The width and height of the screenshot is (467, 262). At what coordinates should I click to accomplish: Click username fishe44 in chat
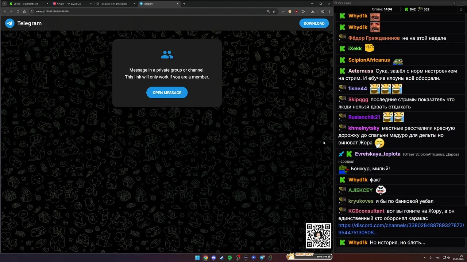point(358,88)
